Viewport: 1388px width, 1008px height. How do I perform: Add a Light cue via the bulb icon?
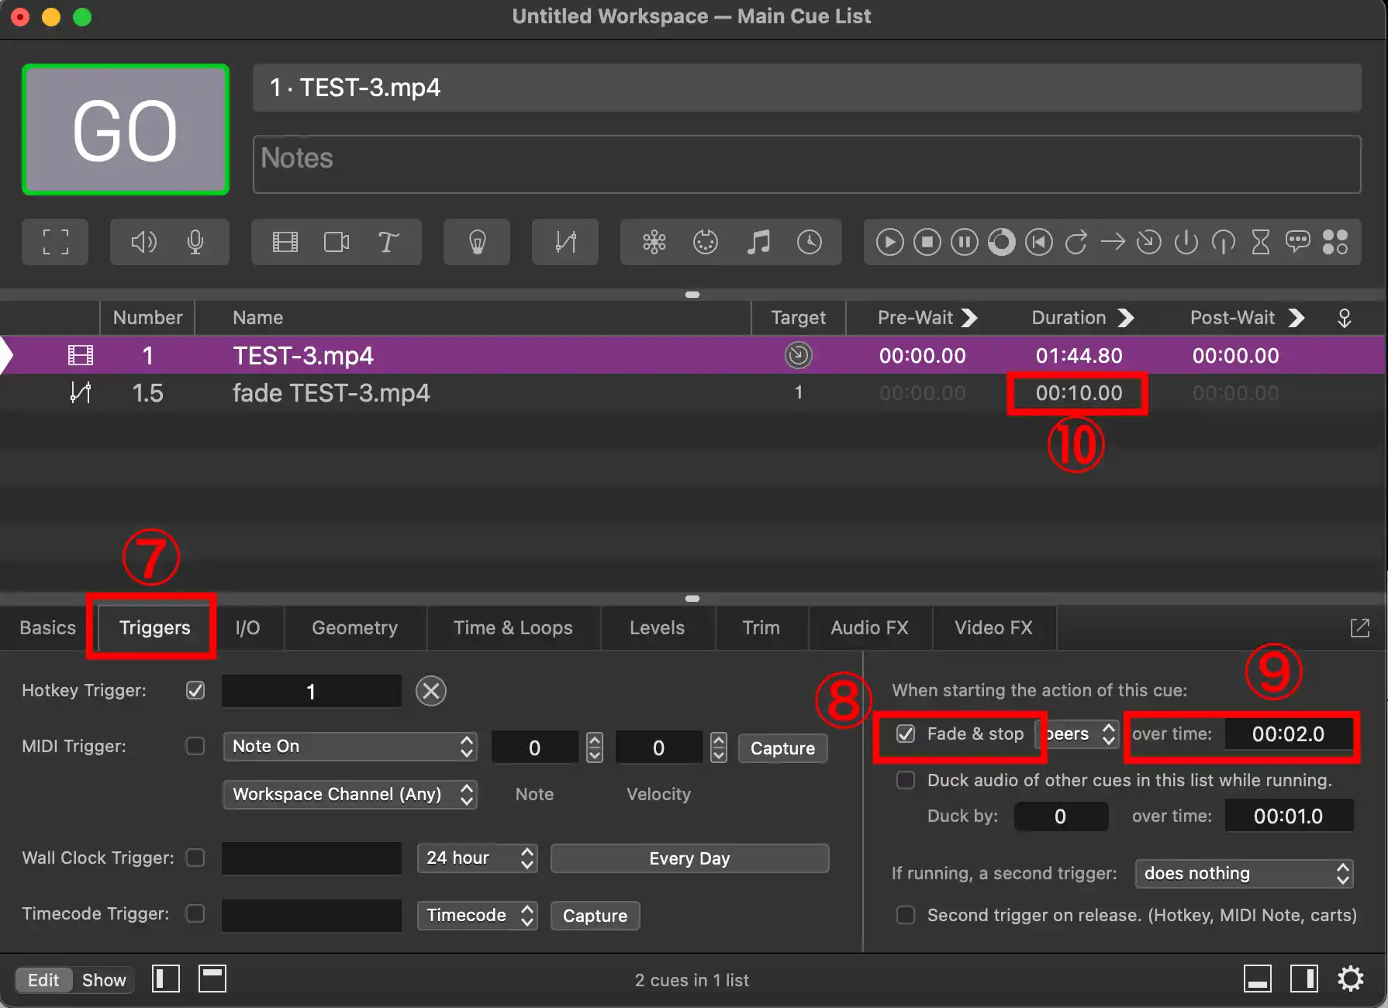pos(477,243)
